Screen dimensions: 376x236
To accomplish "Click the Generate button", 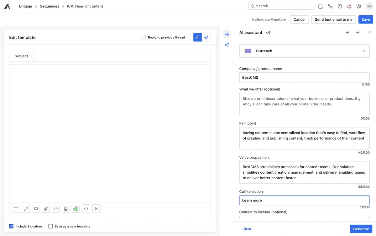I will click(x=361, y=229).
